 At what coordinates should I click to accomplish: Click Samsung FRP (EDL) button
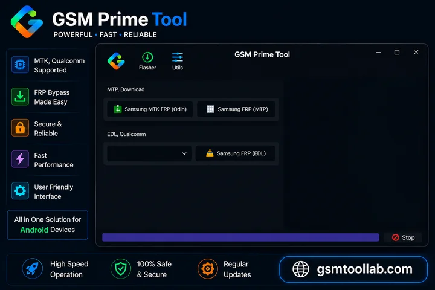(x=236, y=153)
